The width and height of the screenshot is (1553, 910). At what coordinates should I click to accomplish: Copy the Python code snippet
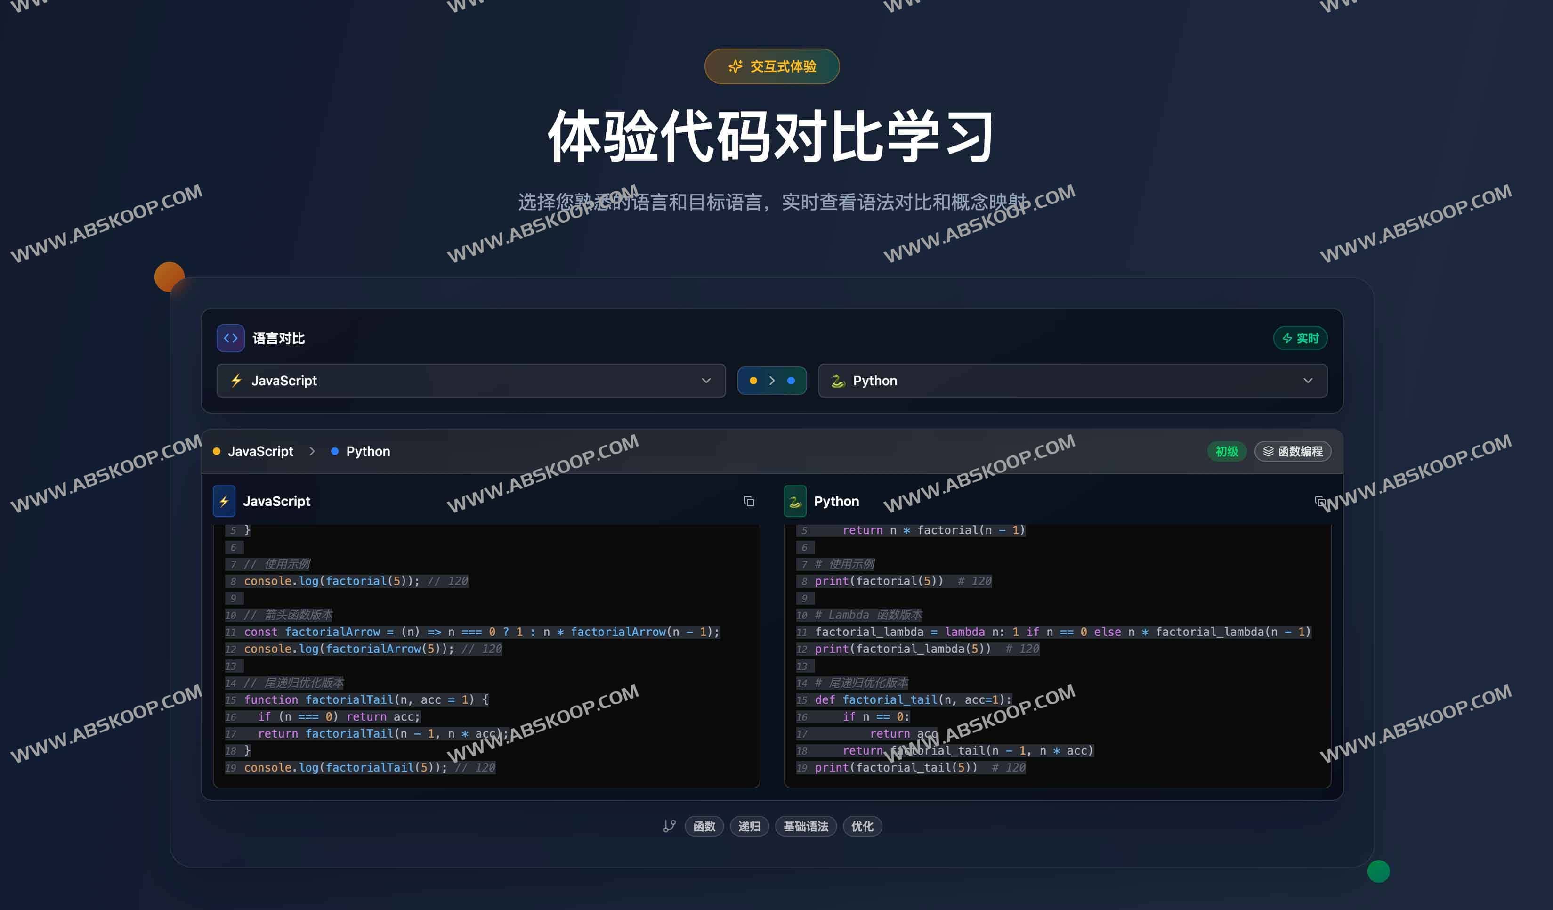coord(1319,501)
